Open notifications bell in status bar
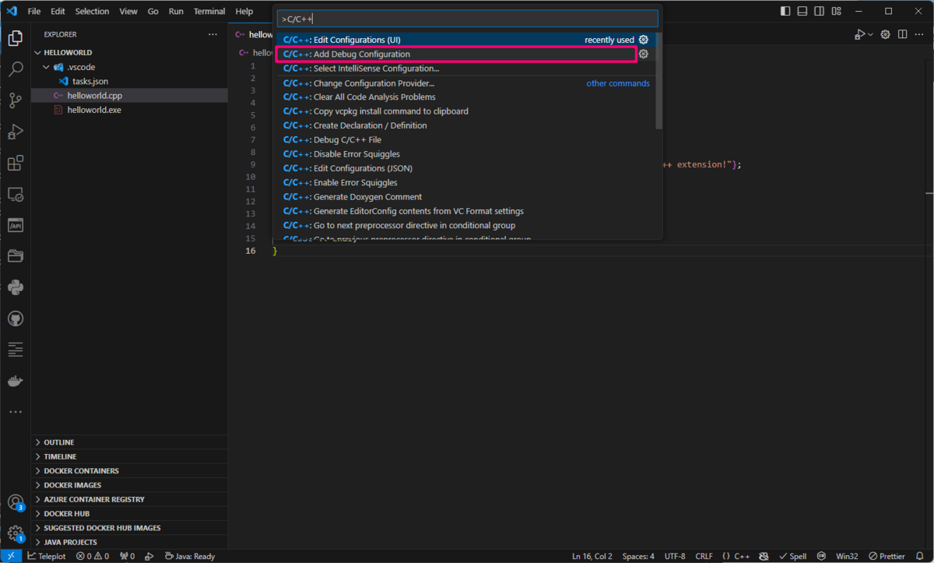 point(921,556)
